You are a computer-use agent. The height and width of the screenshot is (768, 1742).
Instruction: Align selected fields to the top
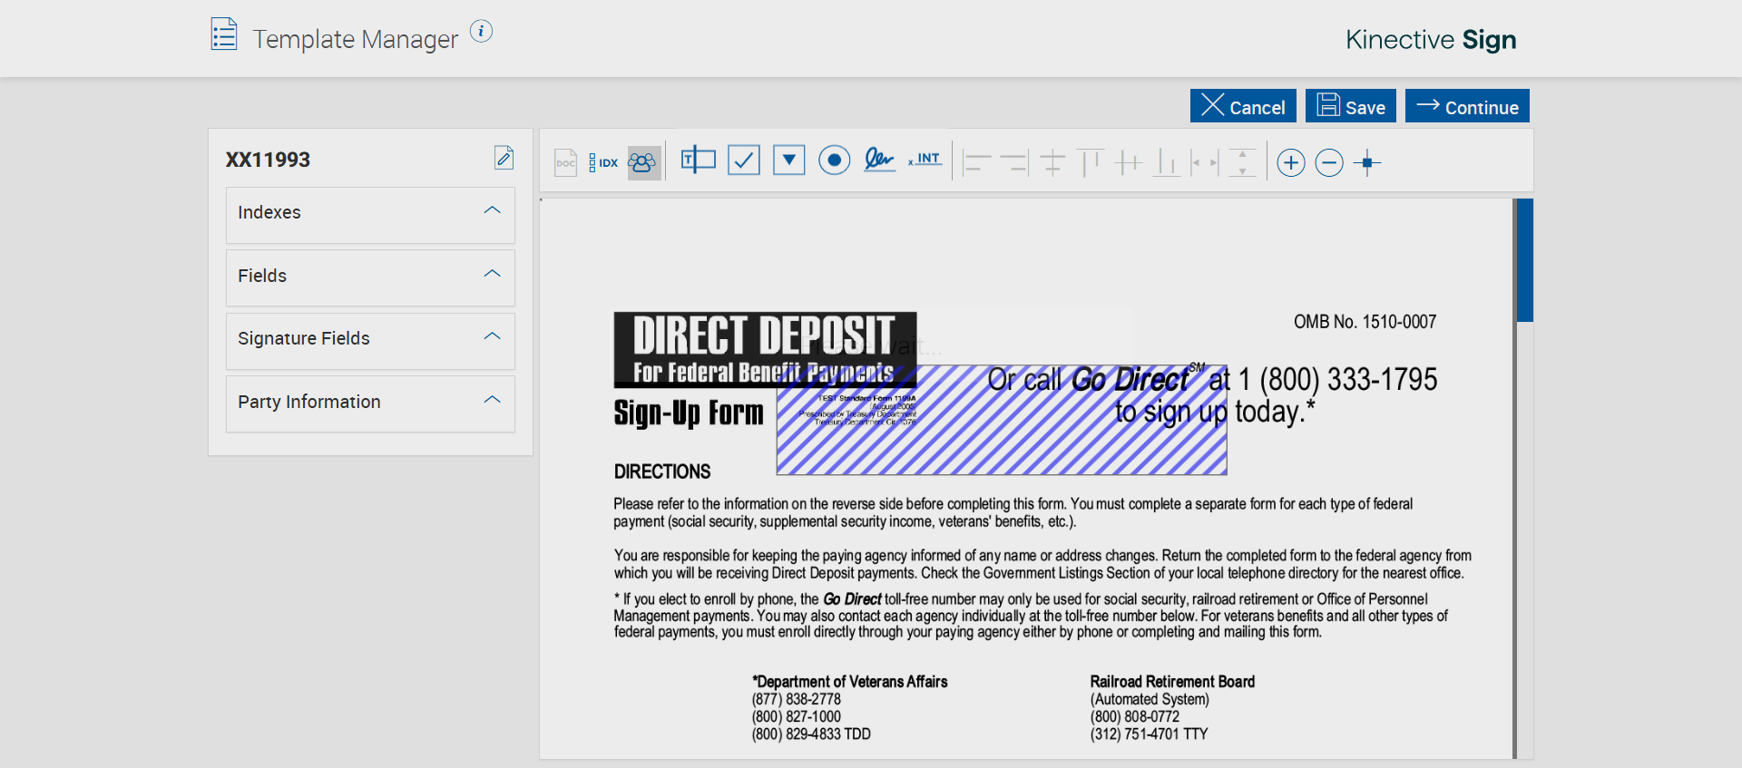(1091, 162)
